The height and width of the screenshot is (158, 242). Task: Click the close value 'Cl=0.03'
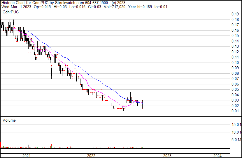(x=94, y=7)
